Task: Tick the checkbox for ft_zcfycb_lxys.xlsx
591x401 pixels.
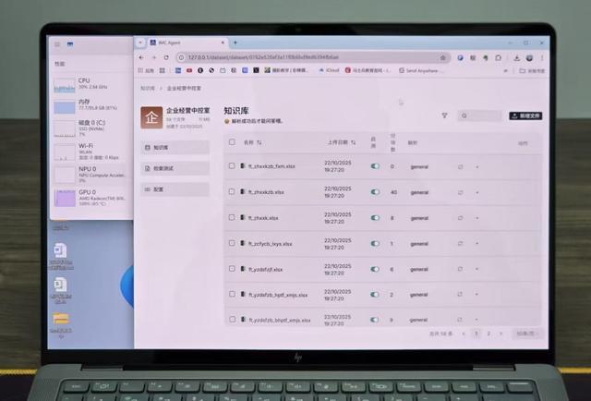Action: tap(232, 243)
